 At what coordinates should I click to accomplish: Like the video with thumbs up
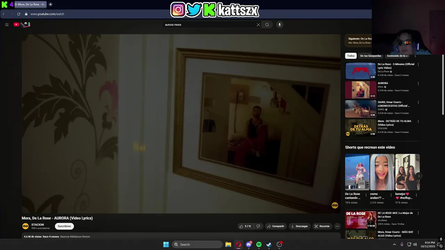click(245, 226)
